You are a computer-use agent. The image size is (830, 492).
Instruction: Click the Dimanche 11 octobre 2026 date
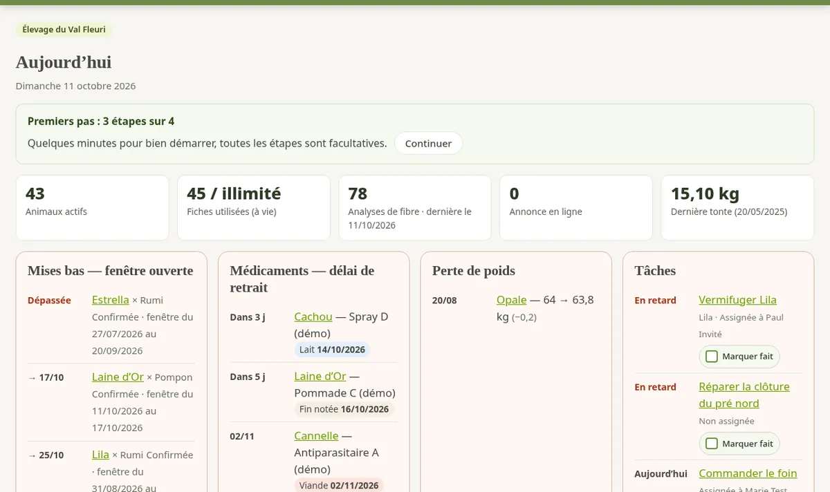click(x=76, y=86)
